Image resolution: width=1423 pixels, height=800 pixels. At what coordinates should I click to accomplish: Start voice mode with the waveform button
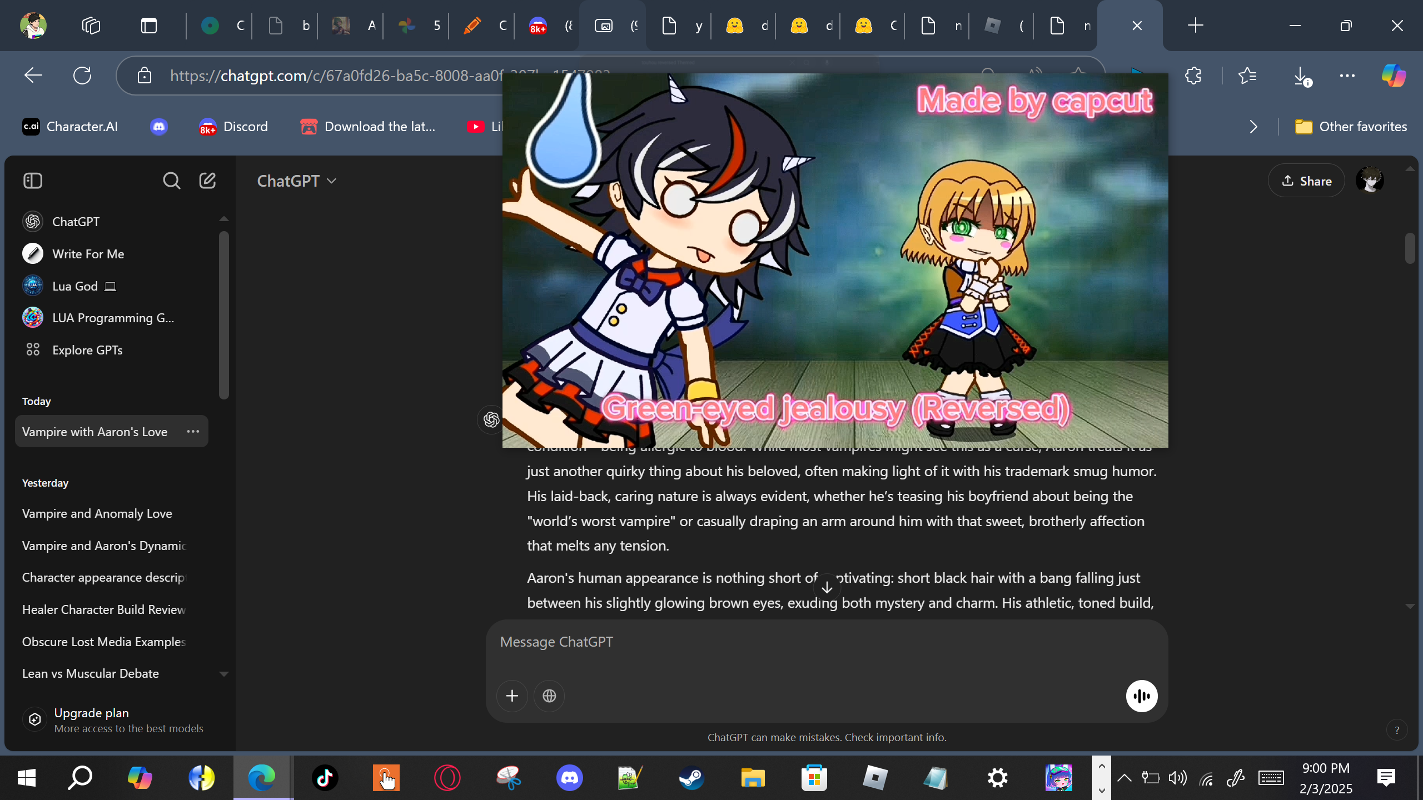coord(1142,696)
